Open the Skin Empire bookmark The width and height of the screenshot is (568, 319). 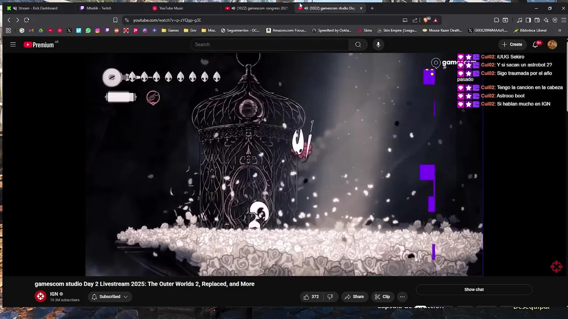click(397, 31)
